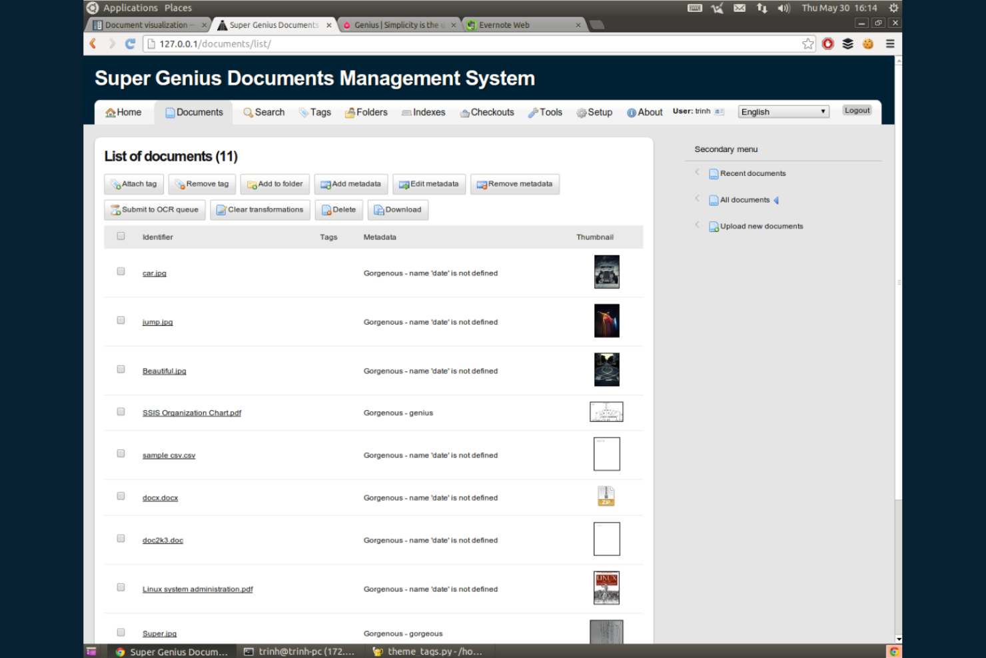The width and height of the screenshot is (986, 658).
Task: Click the Clear transformations icon
Action: pyautogui.click(x=221, y=210)
